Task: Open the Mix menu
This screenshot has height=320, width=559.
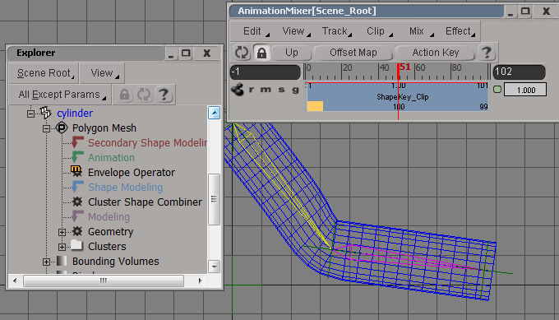Action: [x=421, y=31]
